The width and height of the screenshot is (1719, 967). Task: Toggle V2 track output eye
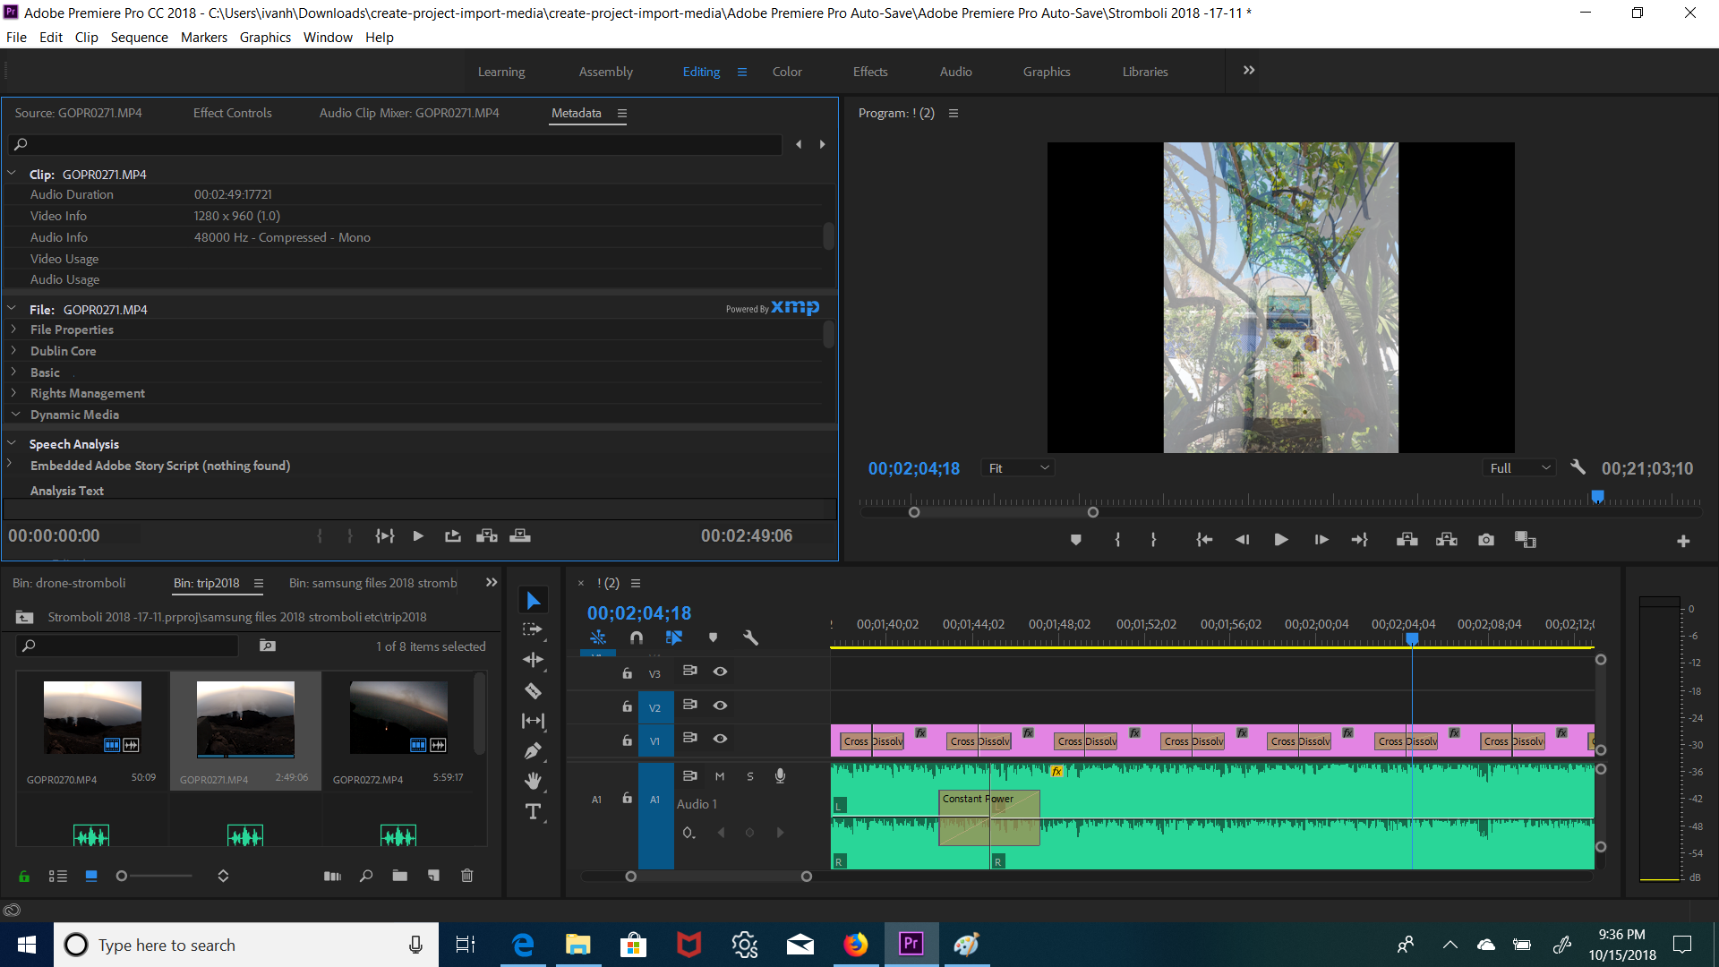720,706
